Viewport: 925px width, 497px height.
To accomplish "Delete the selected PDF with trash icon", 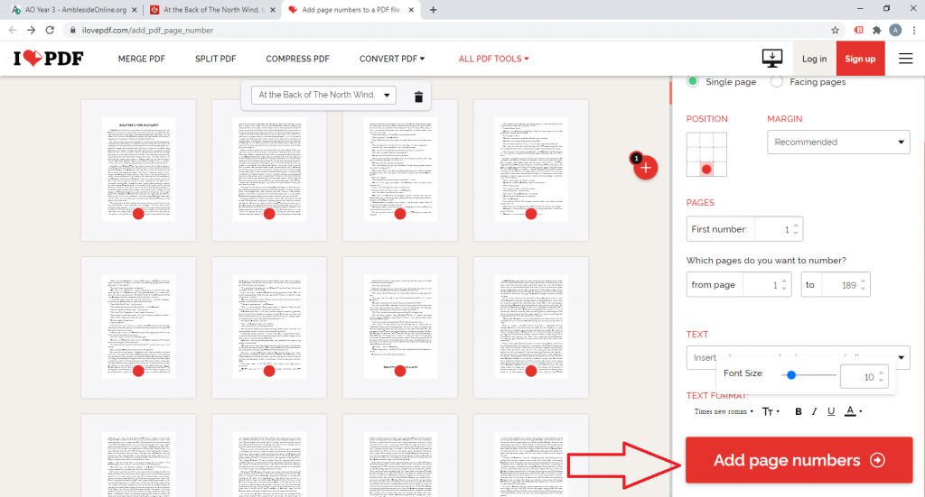I will (x=418, y=97).
